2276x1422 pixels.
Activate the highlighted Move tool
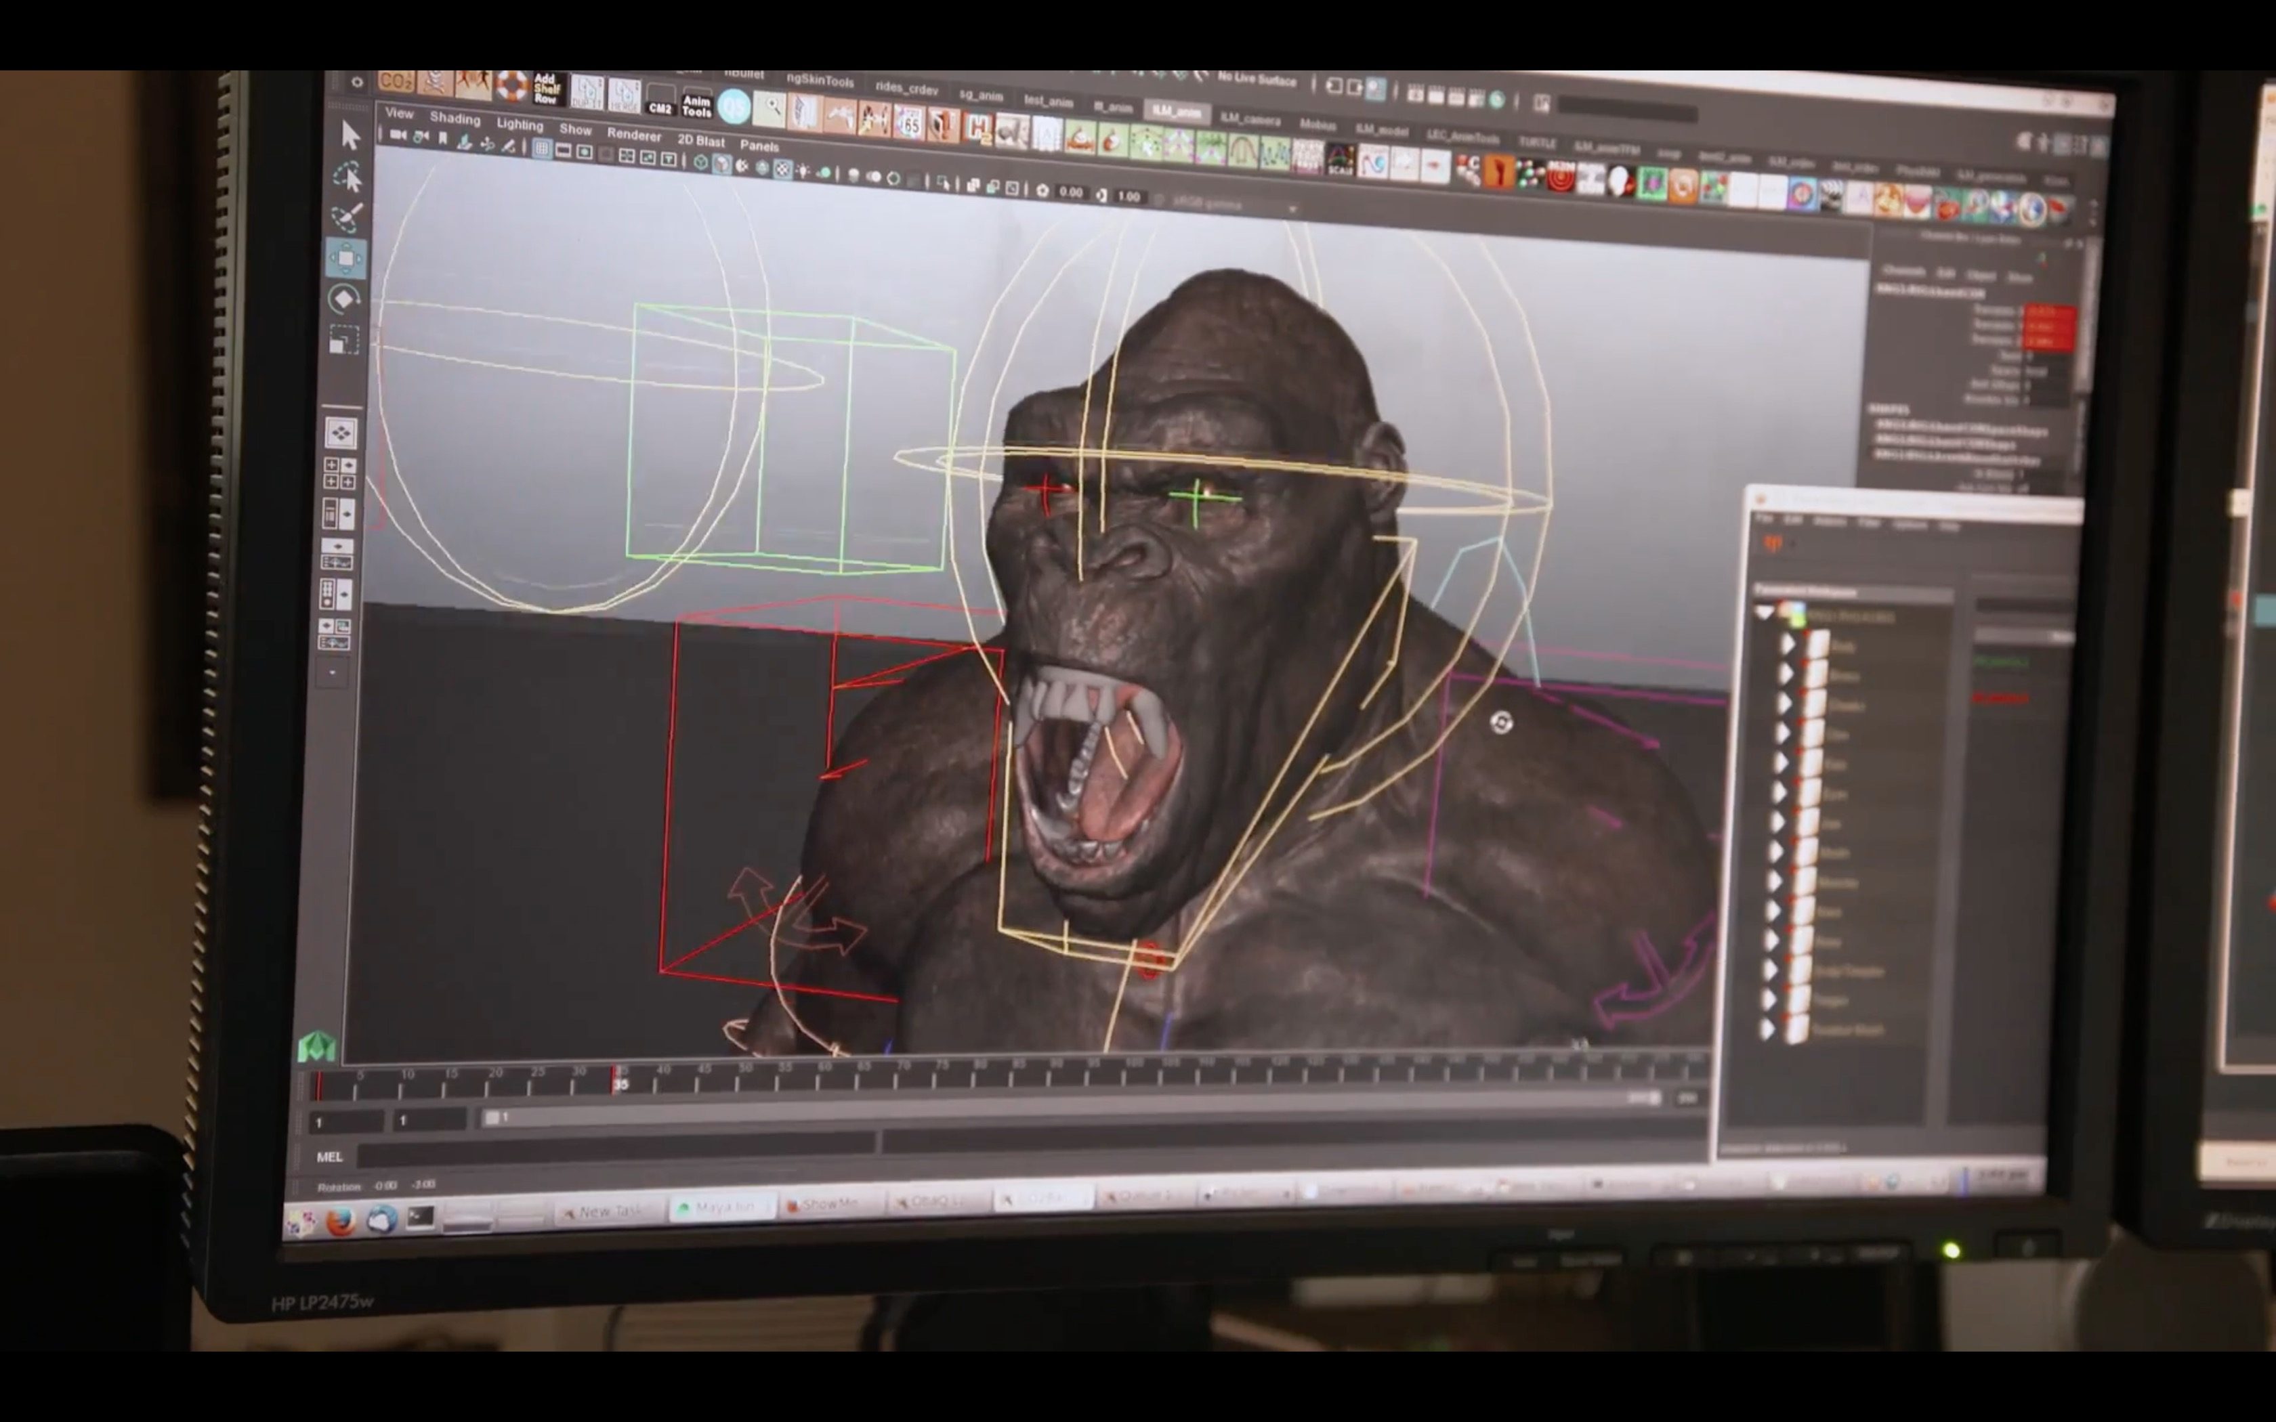[345, 259]
